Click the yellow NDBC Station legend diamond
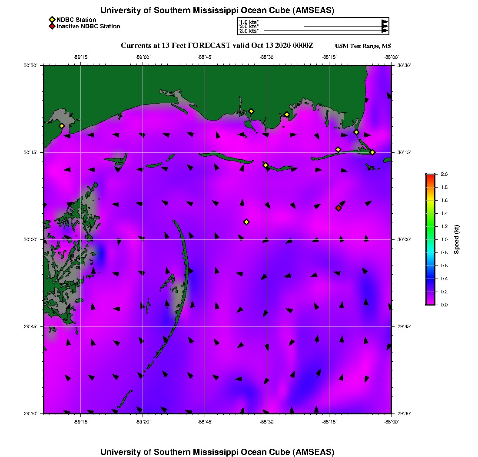 coord(52,20)
